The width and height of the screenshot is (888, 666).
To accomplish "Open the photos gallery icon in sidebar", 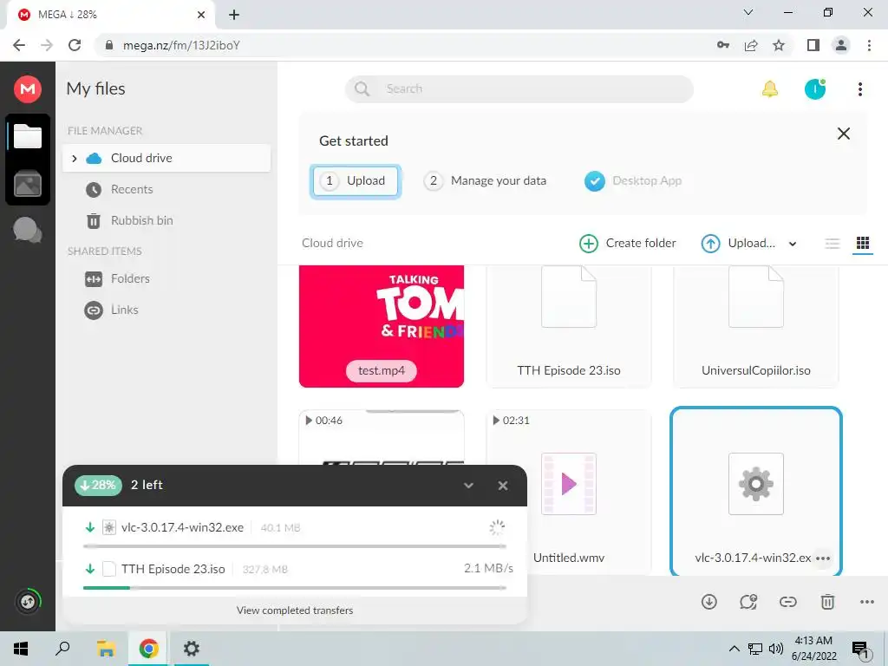I will point(27,184).
